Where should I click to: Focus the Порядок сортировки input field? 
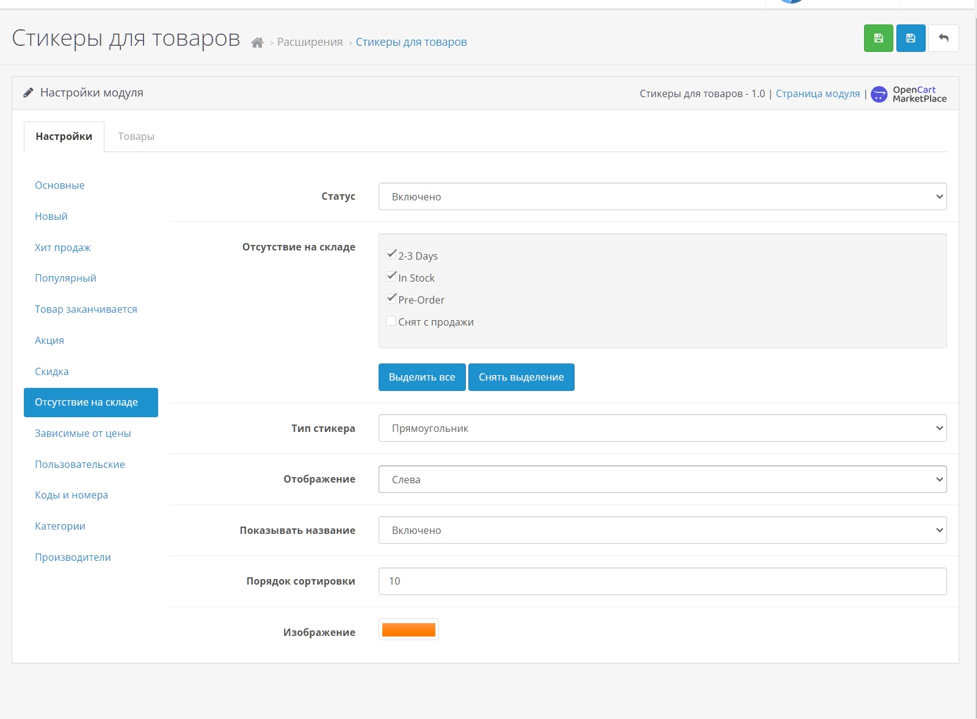pos(663,582)
